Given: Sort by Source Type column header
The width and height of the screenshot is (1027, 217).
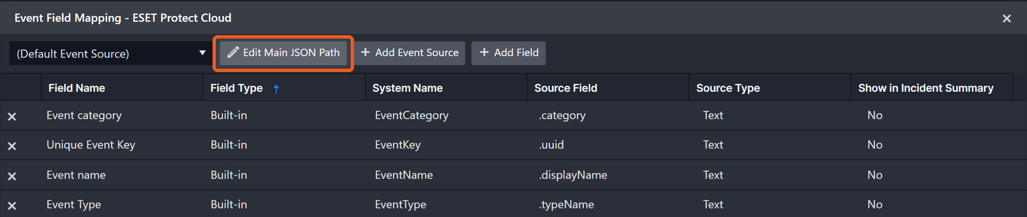Looking at the screenshot, I should pyautogui.click(x=728, y=88).
